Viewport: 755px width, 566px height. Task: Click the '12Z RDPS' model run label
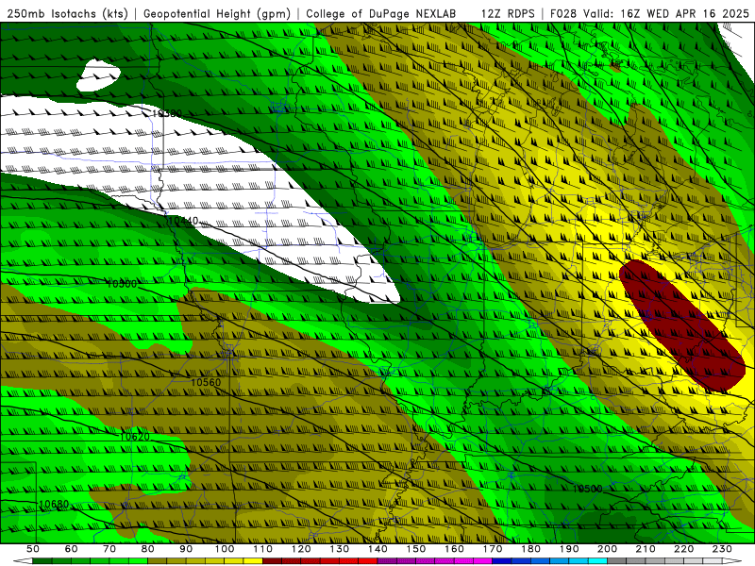[508, 13]
